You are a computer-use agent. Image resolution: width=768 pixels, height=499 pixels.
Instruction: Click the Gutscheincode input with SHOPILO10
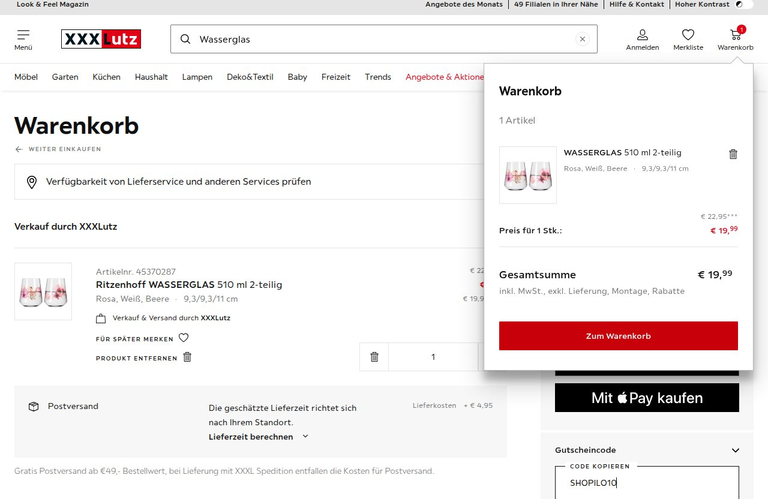[647, 483]
